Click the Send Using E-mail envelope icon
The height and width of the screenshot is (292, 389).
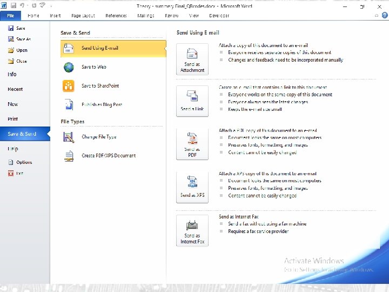[x=69, y=49]
